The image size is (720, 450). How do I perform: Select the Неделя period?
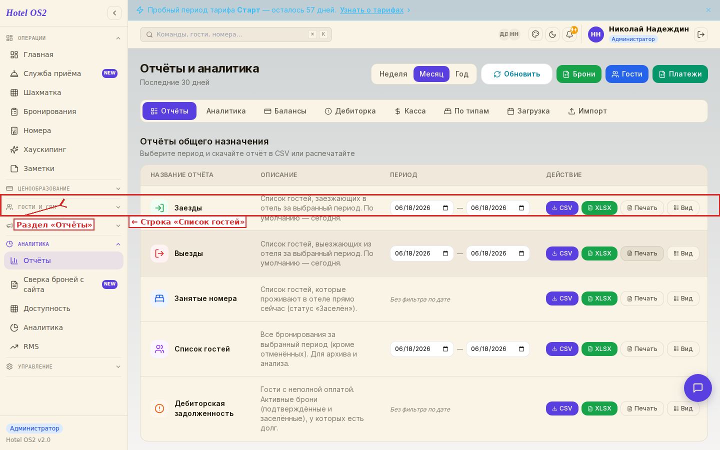pos(393,74)
